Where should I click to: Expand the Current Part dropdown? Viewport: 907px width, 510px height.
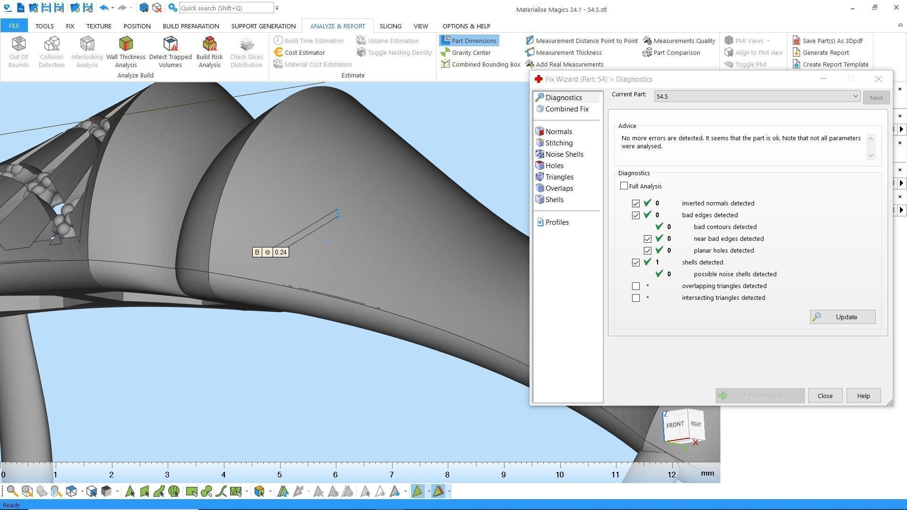pos(855,96)
